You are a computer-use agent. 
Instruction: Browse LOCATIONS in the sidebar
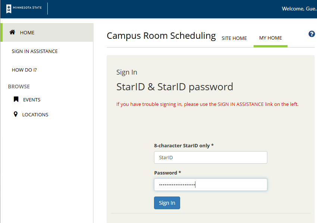pos(35,114)
